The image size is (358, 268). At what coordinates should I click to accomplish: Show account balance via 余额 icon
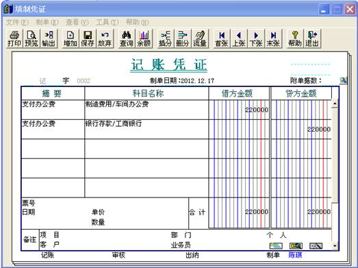coord(144,38)
